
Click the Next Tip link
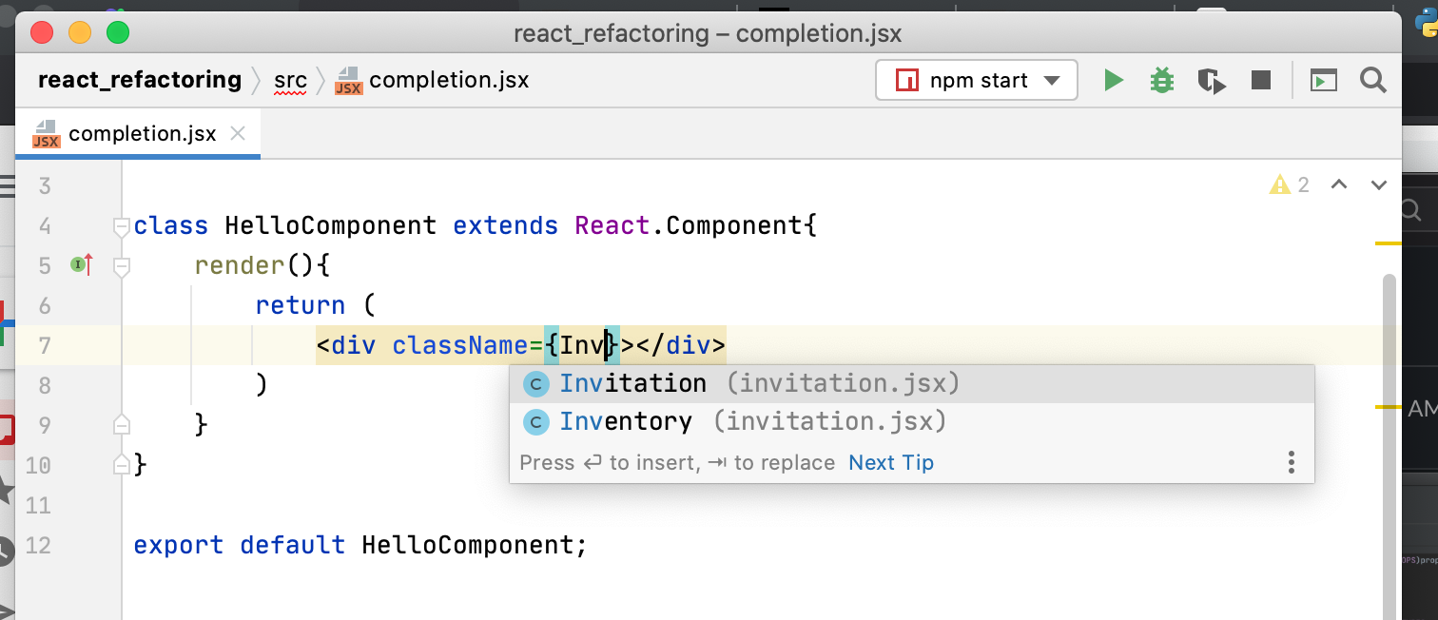click(x=891, y=463)
